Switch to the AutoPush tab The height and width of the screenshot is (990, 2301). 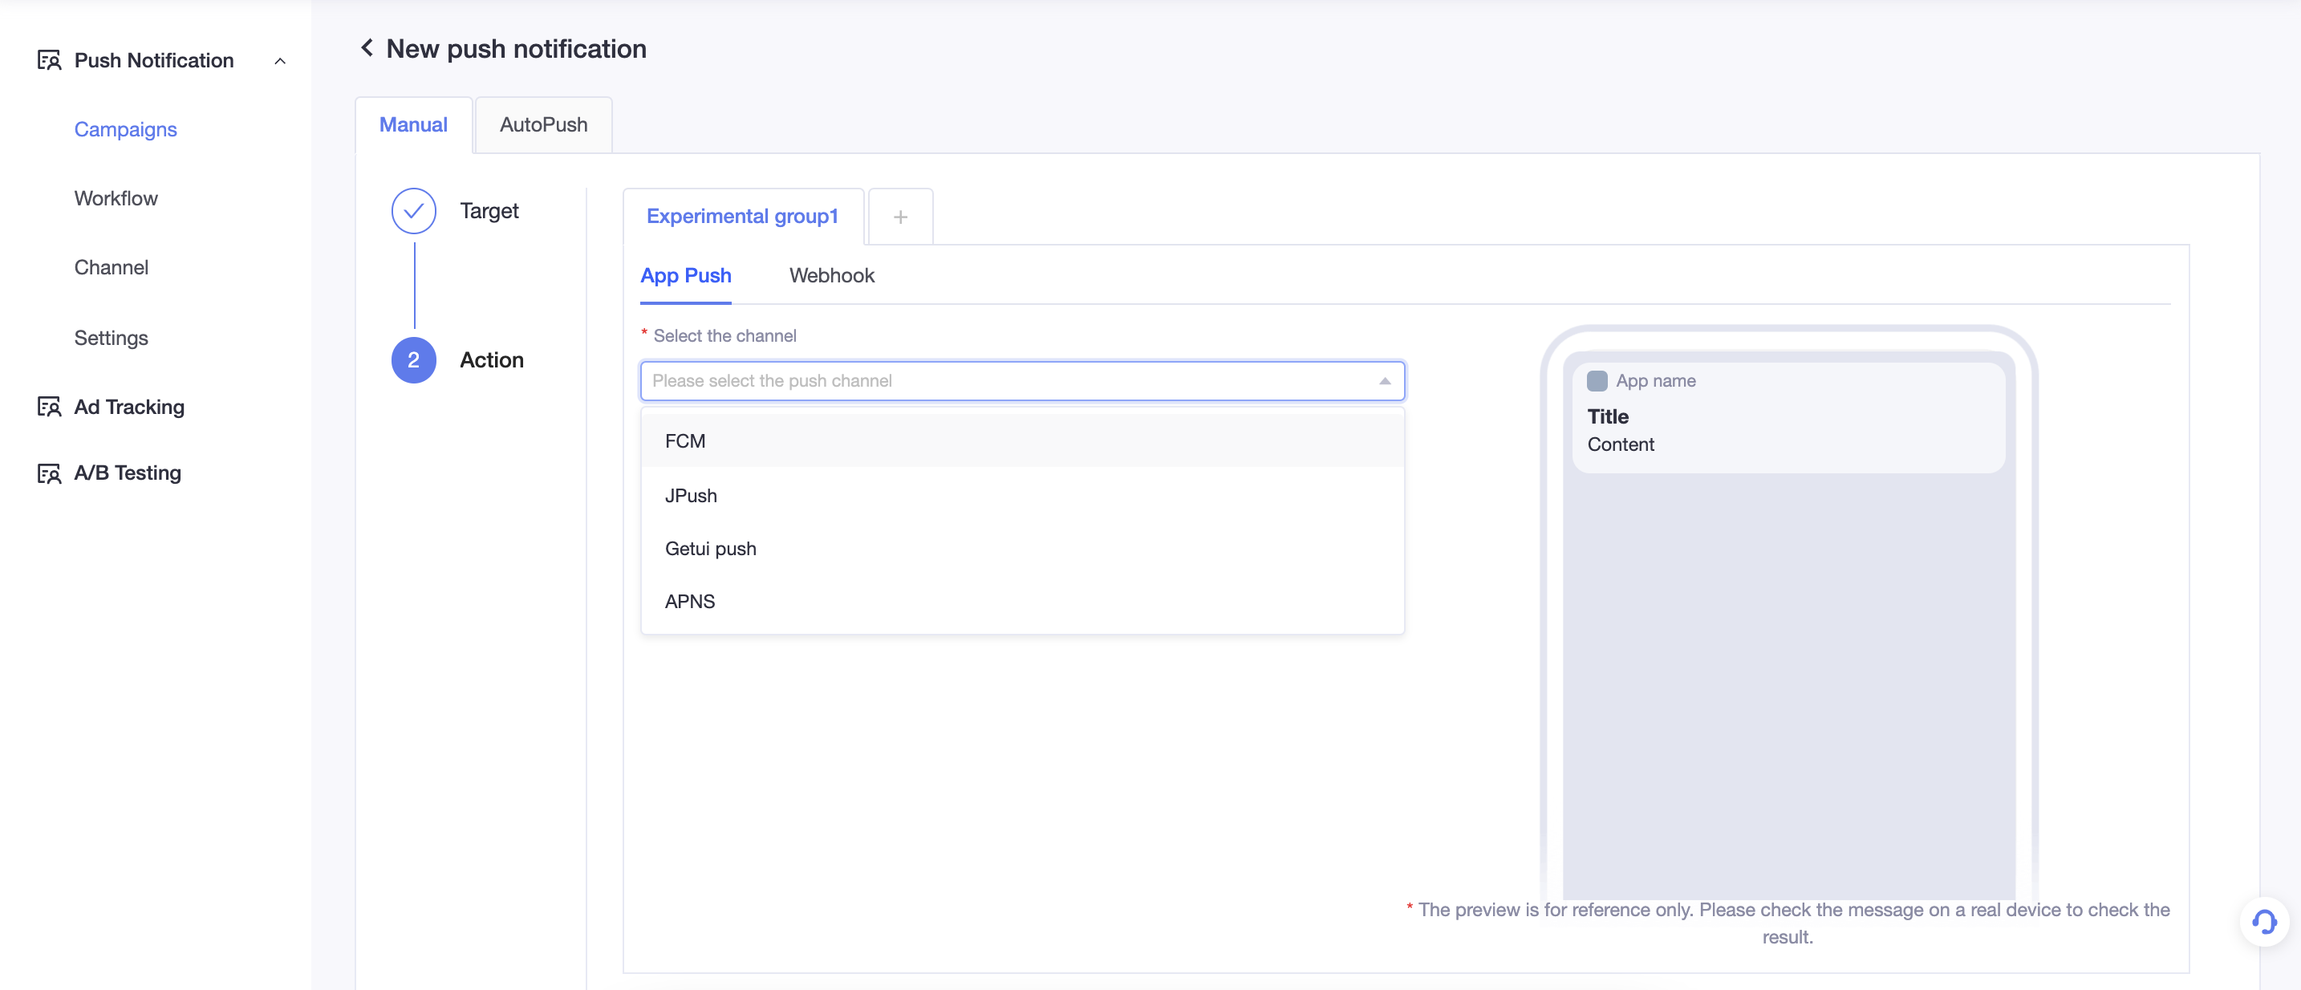tap(543, 125)
